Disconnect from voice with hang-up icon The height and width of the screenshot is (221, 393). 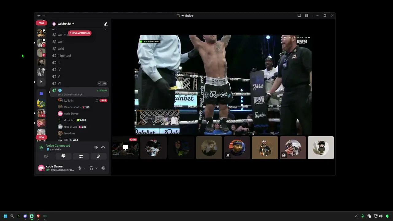pyautogui.click(x=103, y=147)
